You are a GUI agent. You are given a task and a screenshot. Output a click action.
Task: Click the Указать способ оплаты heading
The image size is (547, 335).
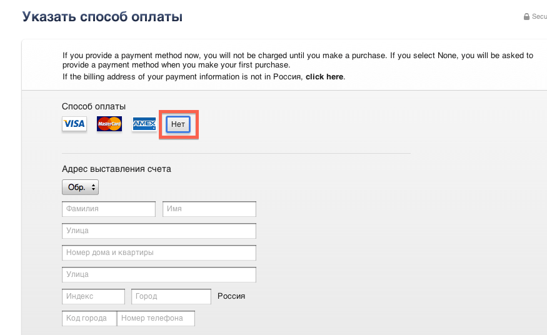point(103,17)
